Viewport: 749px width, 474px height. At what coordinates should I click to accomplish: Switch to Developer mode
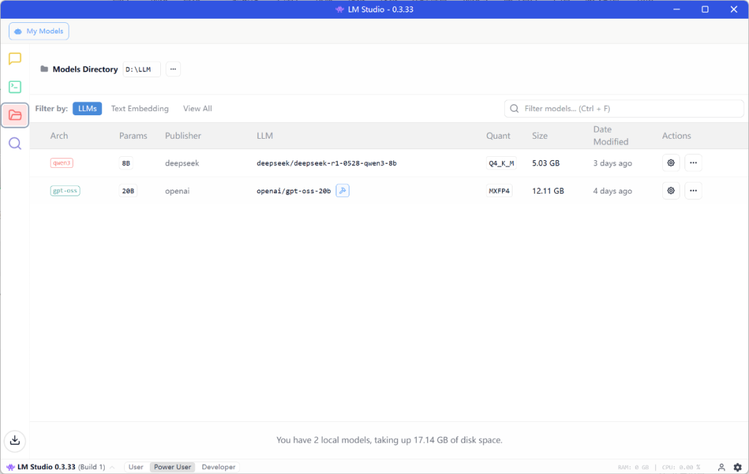(x=218, y=467)
